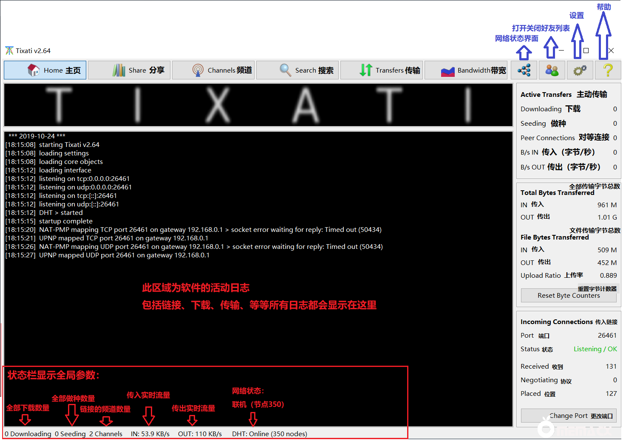
Task: Open settings via the gear icon
Action: [580, 70]
